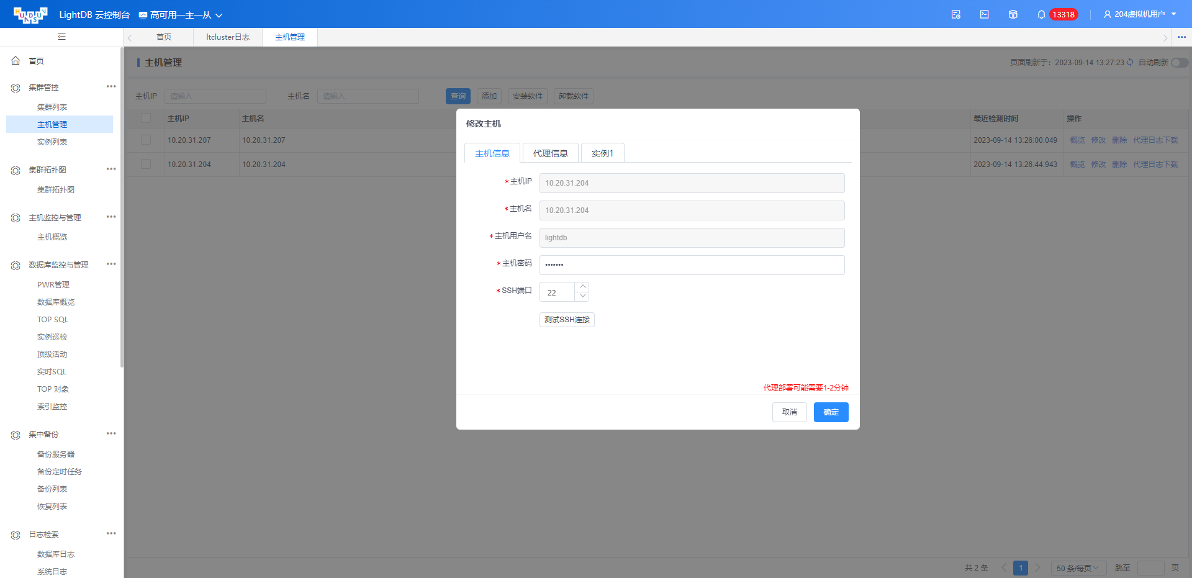Open more options for 集群管控 section
The width and height of the screenshot is (1192, 578).
point(111,86)
